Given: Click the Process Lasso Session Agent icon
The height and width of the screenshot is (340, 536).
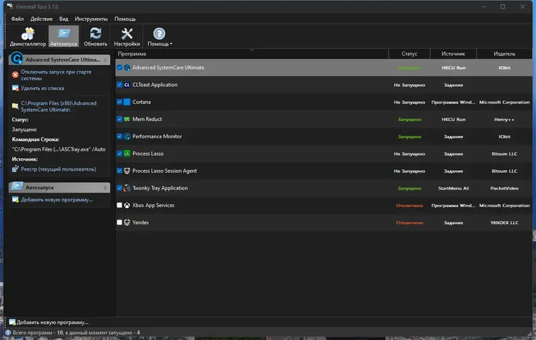Looking at the screenshot, I should [127, 171].
